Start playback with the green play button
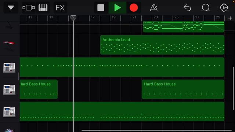Image resolution: width=235 pixels, height=132 pixels. [x=117, y=7]
